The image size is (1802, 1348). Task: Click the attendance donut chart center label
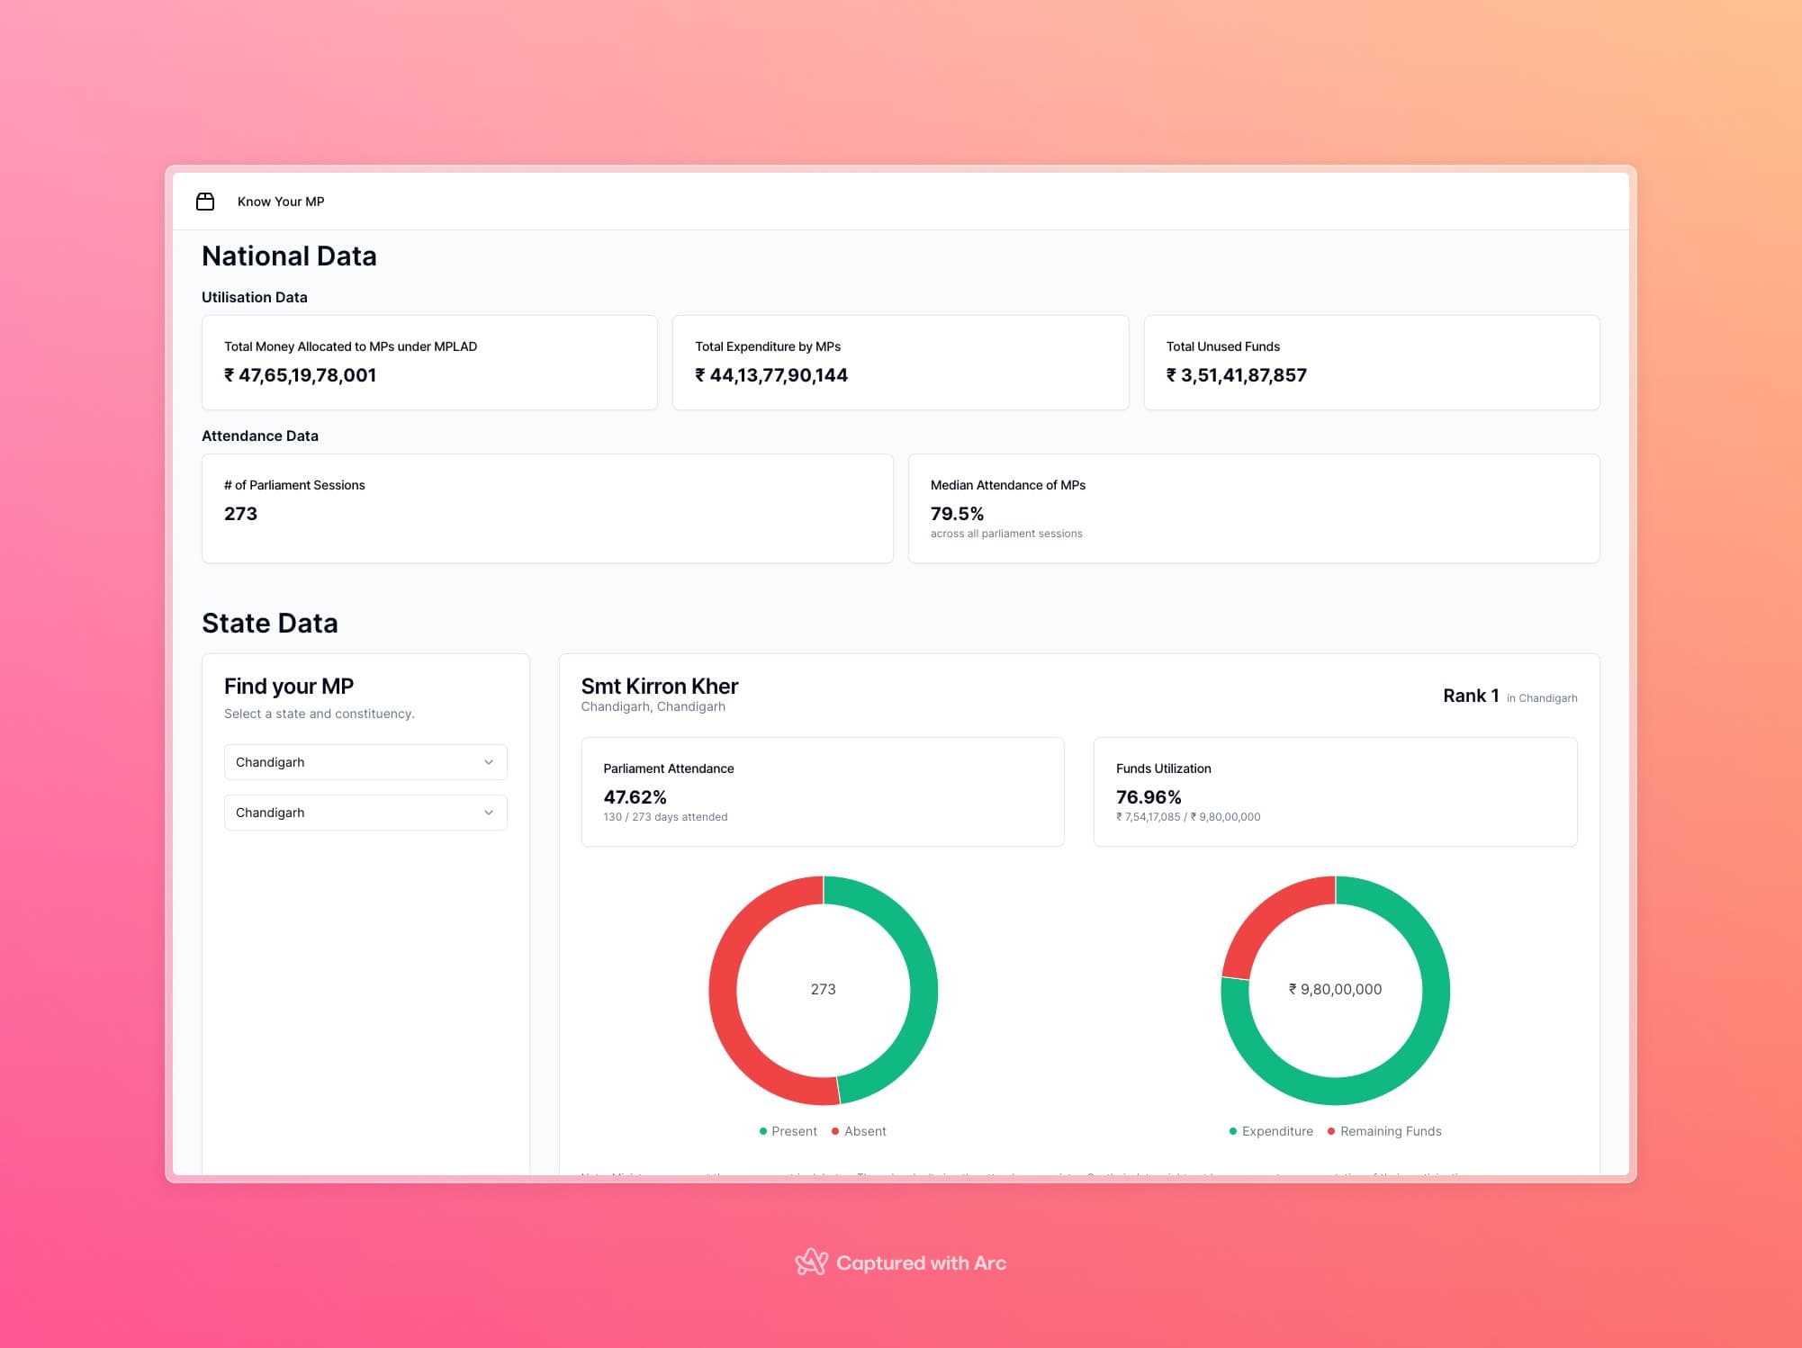pos(822,988)
